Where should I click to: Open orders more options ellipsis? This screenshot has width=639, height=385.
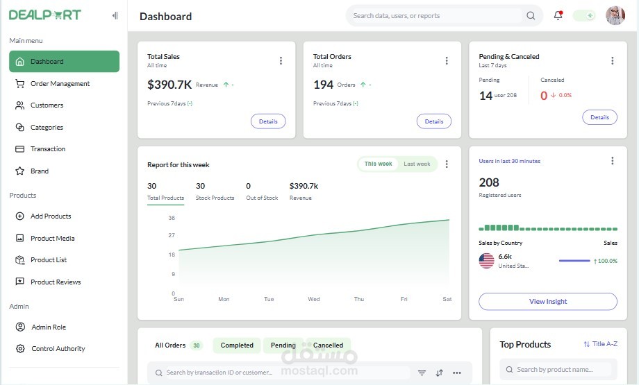tap(457, 373)
